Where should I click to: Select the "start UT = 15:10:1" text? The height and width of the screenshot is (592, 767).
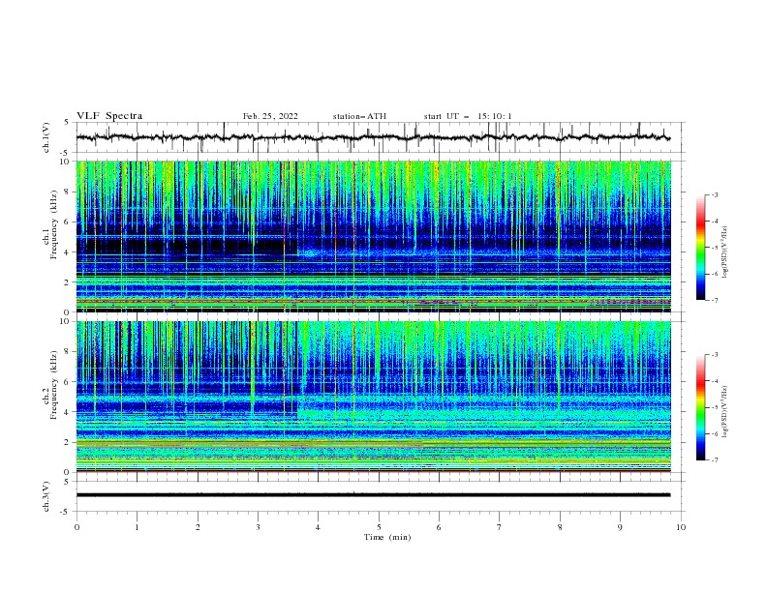coord(468,116)
